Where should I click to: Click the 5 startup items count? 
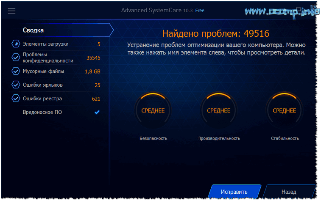(99, 44)
